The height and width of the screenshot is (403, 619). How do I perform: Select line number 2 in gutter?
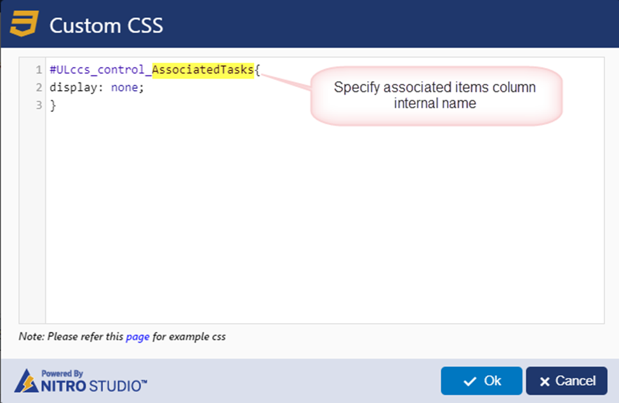[x=39, y=87]
